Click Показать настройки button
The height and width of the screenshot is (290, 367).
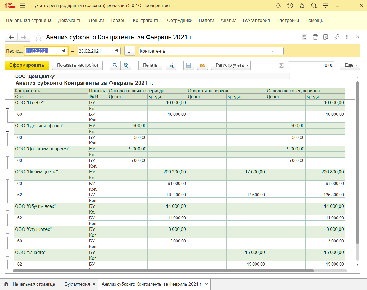[78, 65]
